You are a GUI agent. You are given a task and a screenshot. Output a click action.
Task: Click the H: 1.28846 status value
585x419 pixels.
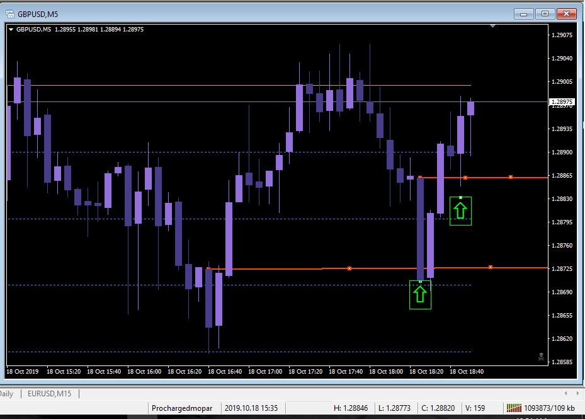pyautogui.click(x=351, y=408)
